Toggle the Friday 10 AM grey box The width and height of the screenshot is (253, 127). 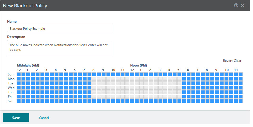[113, 96]
